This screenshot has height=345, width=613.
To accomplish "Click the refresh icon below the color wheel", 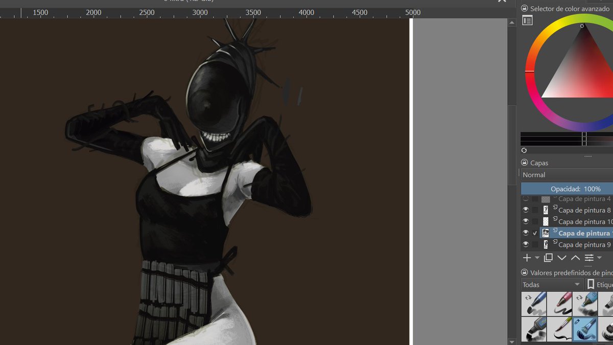I will pos(525,150).
